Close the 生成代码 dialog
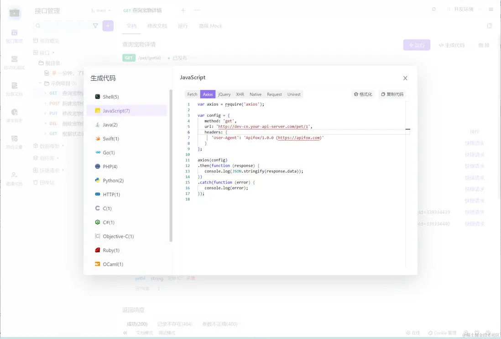This screenshot has height=339, width=501. point(405,78)
